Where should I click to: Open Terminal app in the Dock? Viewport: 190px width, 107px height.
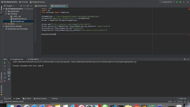[x=121, y=106]
